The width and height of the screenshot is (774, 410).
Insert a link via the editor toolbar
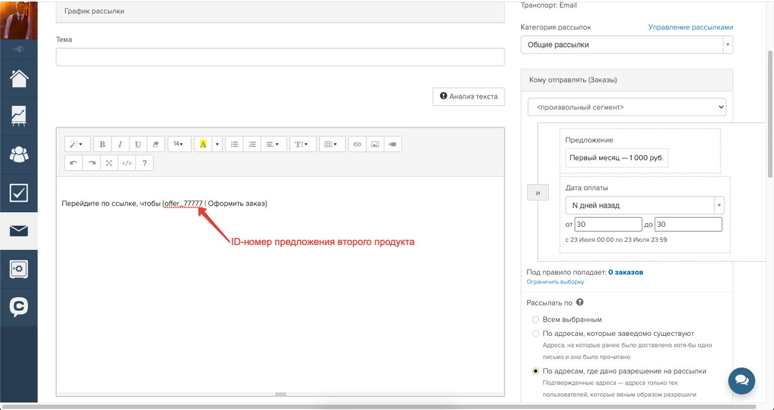(357, 144)
